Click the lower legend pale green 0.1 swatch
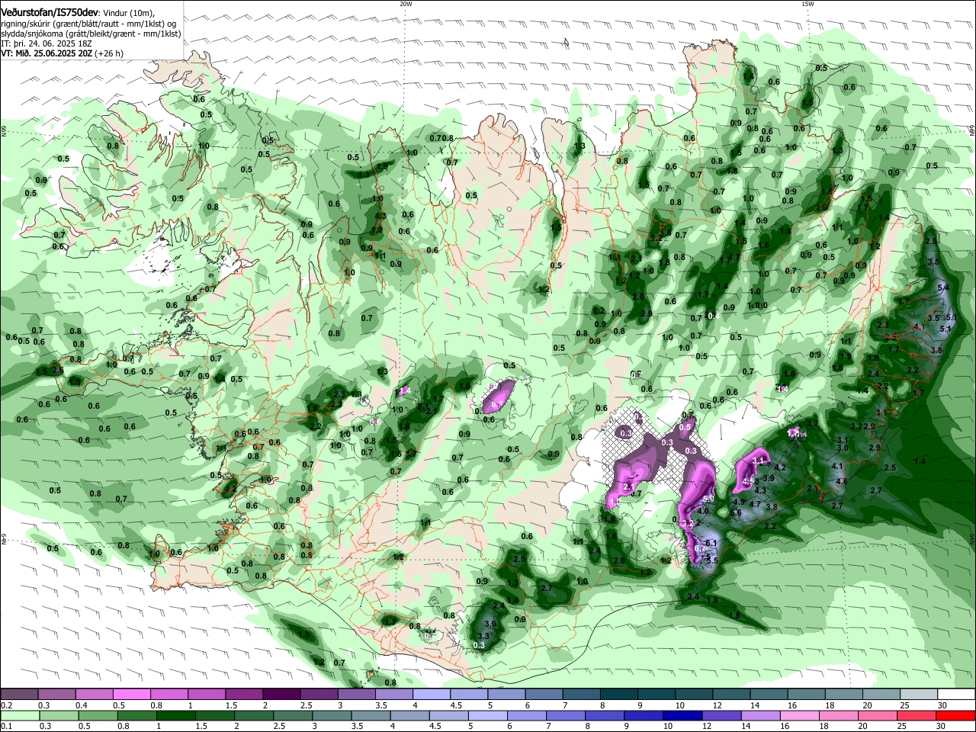 19,715
